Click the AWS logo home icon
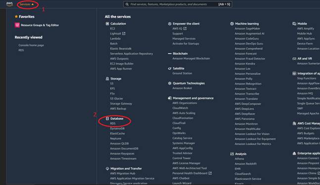 pyautogui.click(x=9, y=4)
